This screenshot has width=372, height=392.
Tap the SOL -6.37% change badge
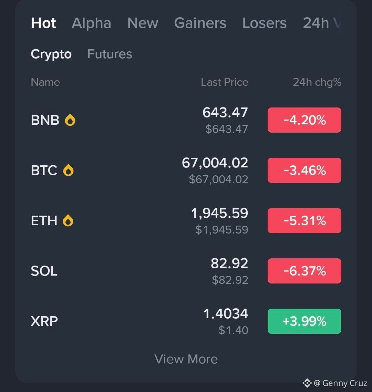coord(304,271)
